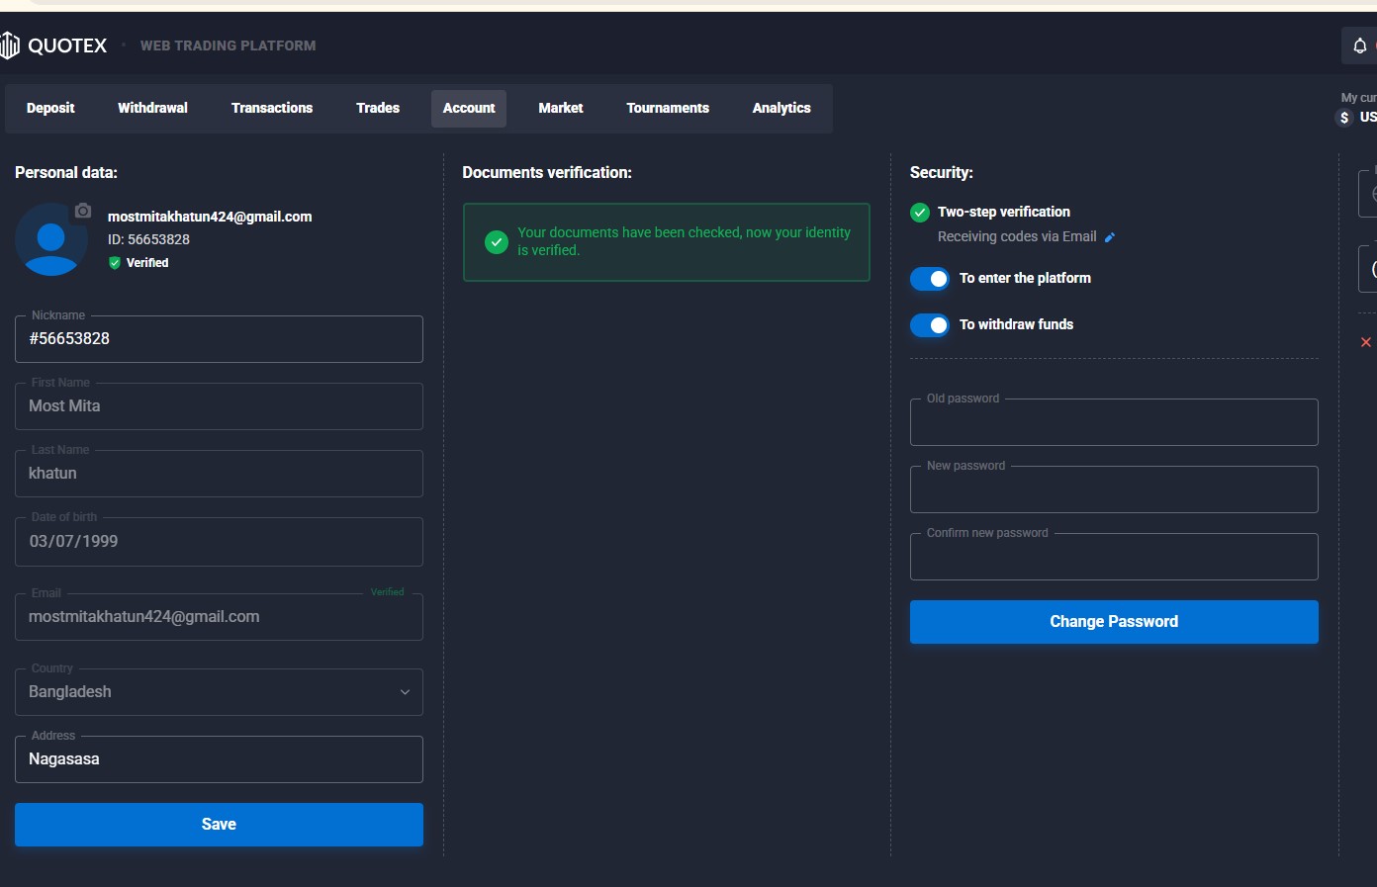Click the red X icon at the right edge
The width and height of the screenshot is (1377, 887).
pyautogui.click(x=1366, y=342)
